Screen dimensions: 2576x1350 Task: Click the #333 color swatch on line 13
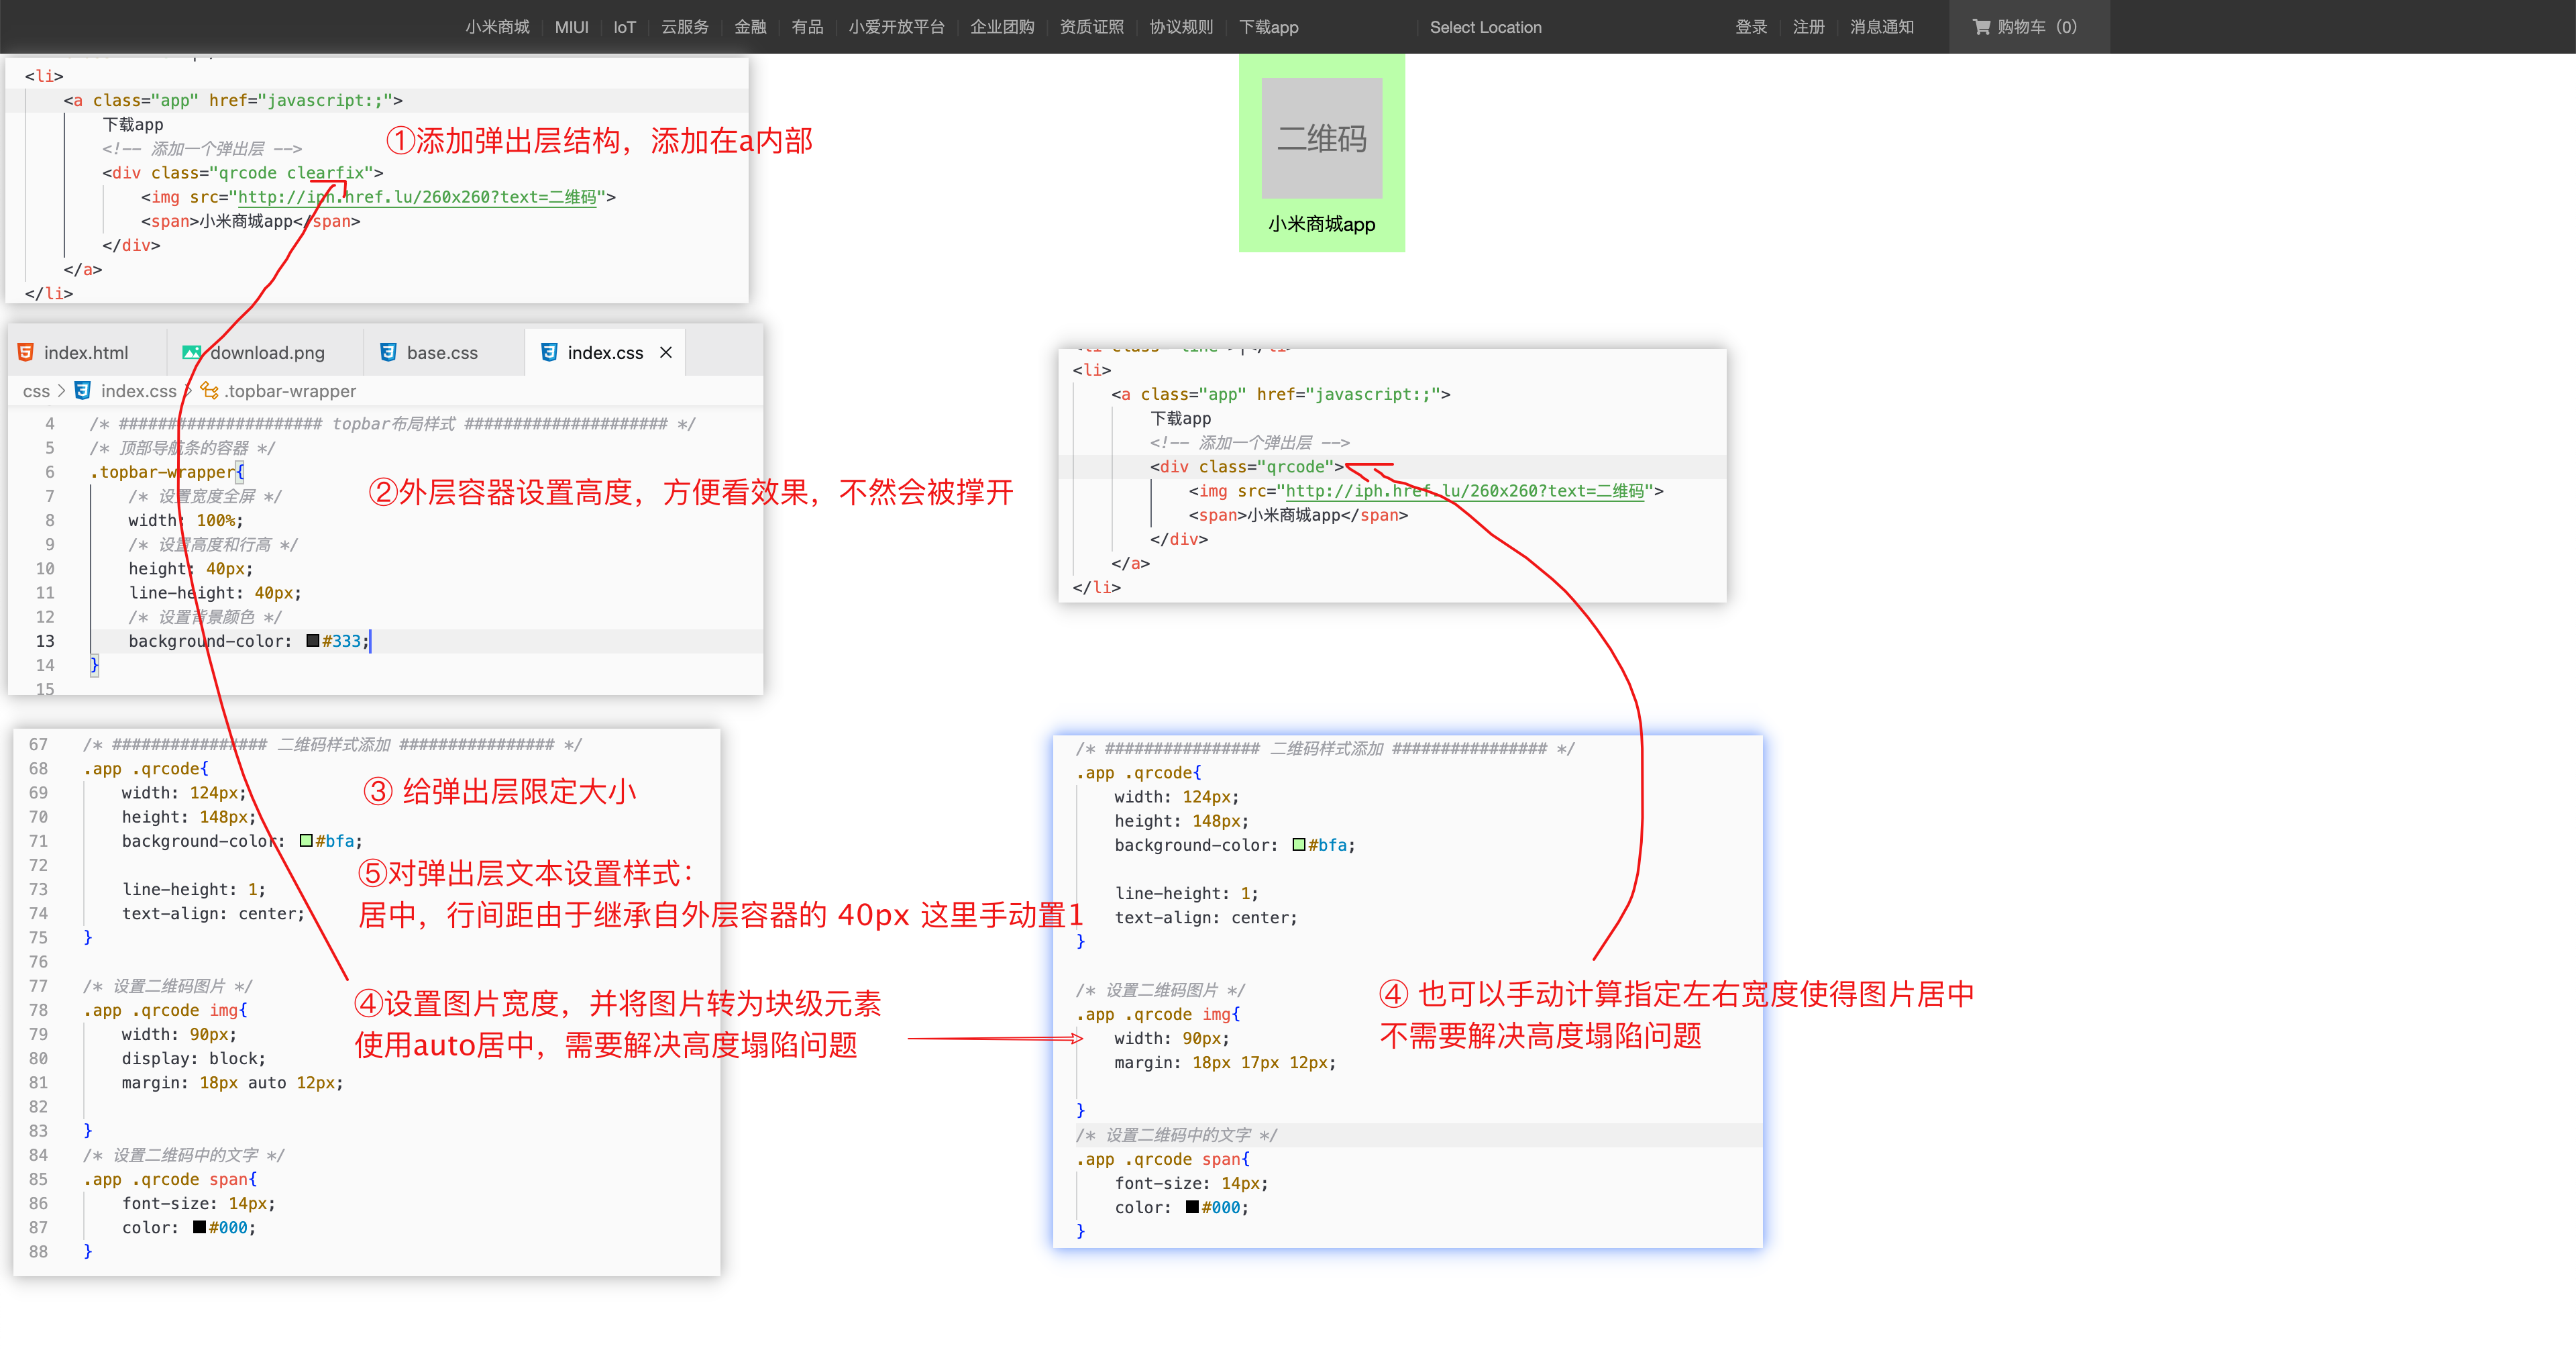click(x=313, y=641)
